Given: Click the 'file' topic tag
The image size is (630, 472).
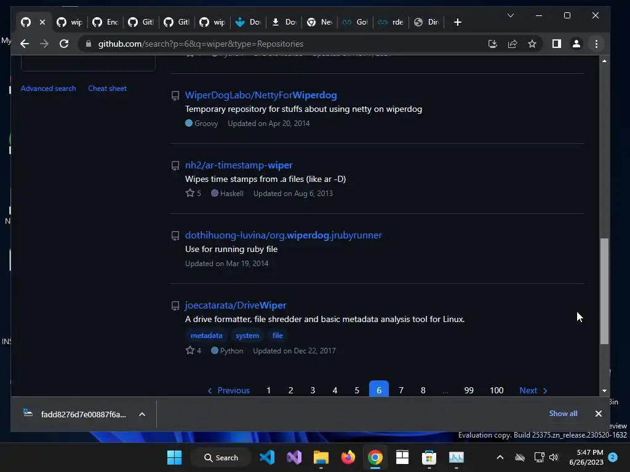Looking at the screenshot, I should 277,336.
